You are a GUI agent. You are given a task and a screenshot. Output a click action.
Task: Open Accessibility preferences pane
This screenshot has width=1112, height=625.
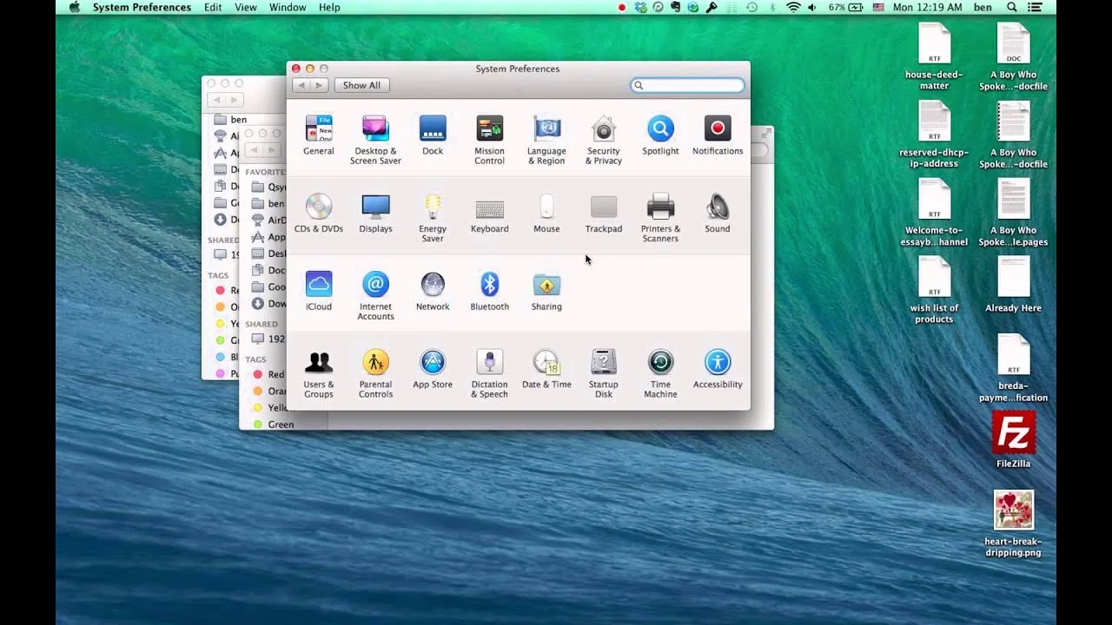point(718,369)
